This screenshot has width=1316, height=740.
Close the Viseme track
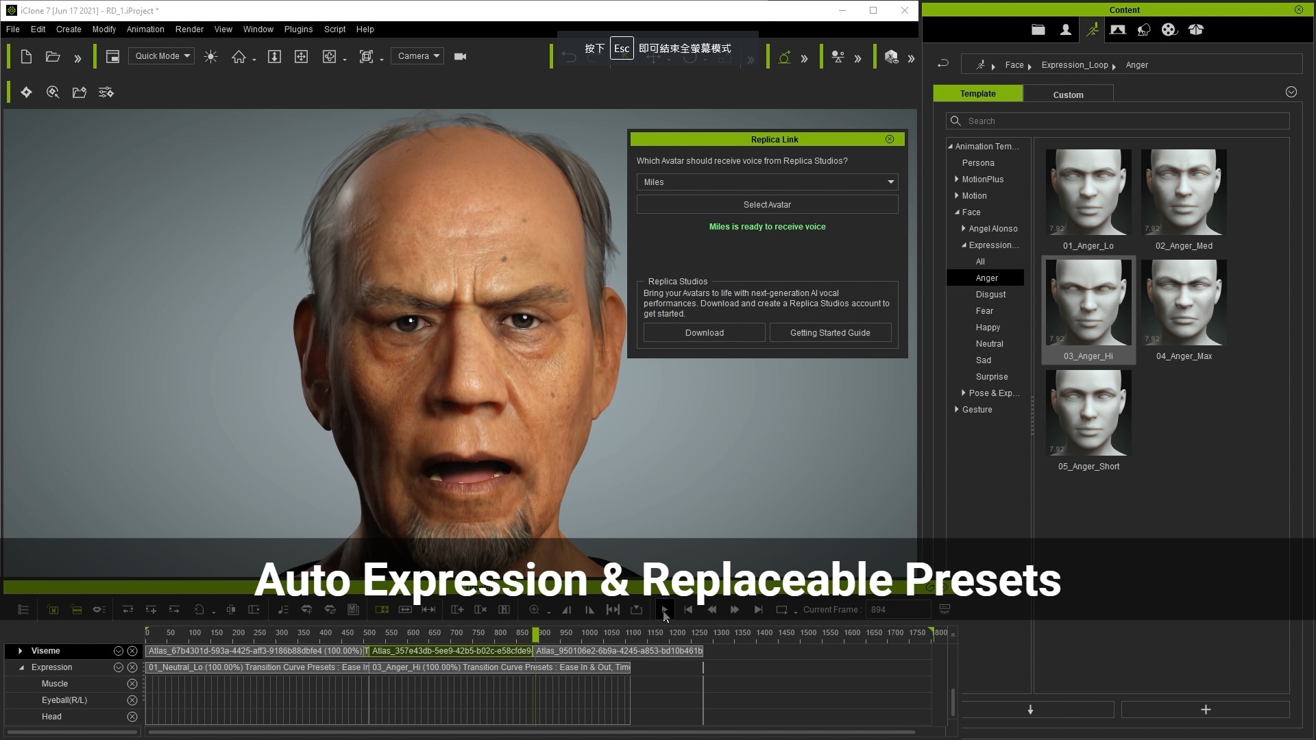[132, 651]
